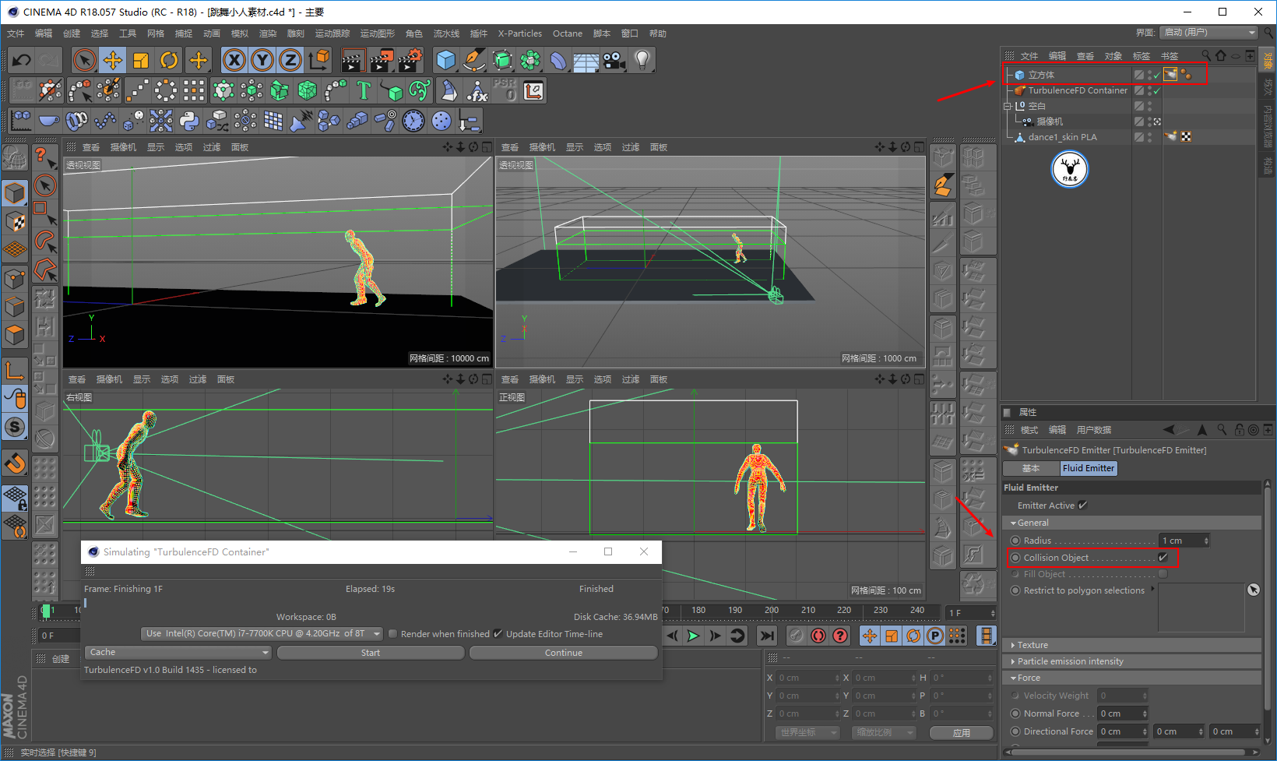Open the 渲染 menu

(268, 33)
